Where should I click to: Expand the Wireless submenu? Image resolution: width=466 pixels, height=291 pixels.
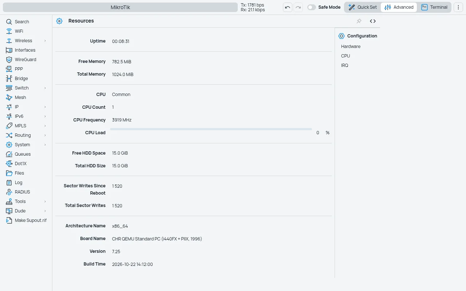[x=45, y=41]
